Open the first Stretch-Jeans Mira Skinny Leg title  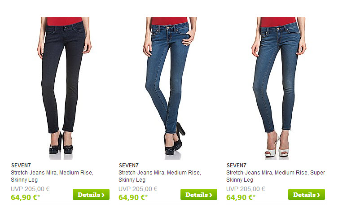[x=52, y=176]
